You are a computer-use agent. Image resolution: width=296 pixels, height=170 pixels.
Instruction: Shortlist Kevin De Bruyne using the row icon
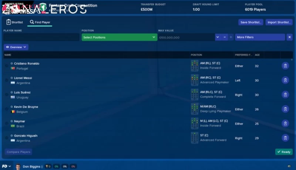pos(285,109)
